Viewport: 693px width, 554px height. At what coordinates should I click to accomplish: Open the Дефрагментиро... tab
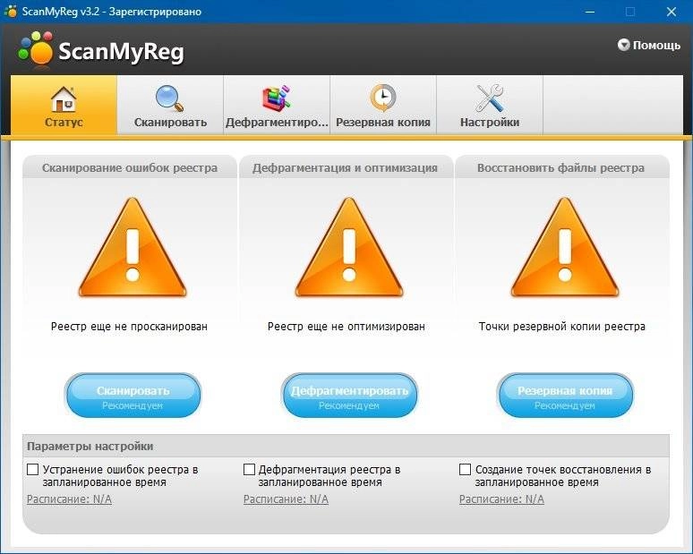(x=277, y=105)
